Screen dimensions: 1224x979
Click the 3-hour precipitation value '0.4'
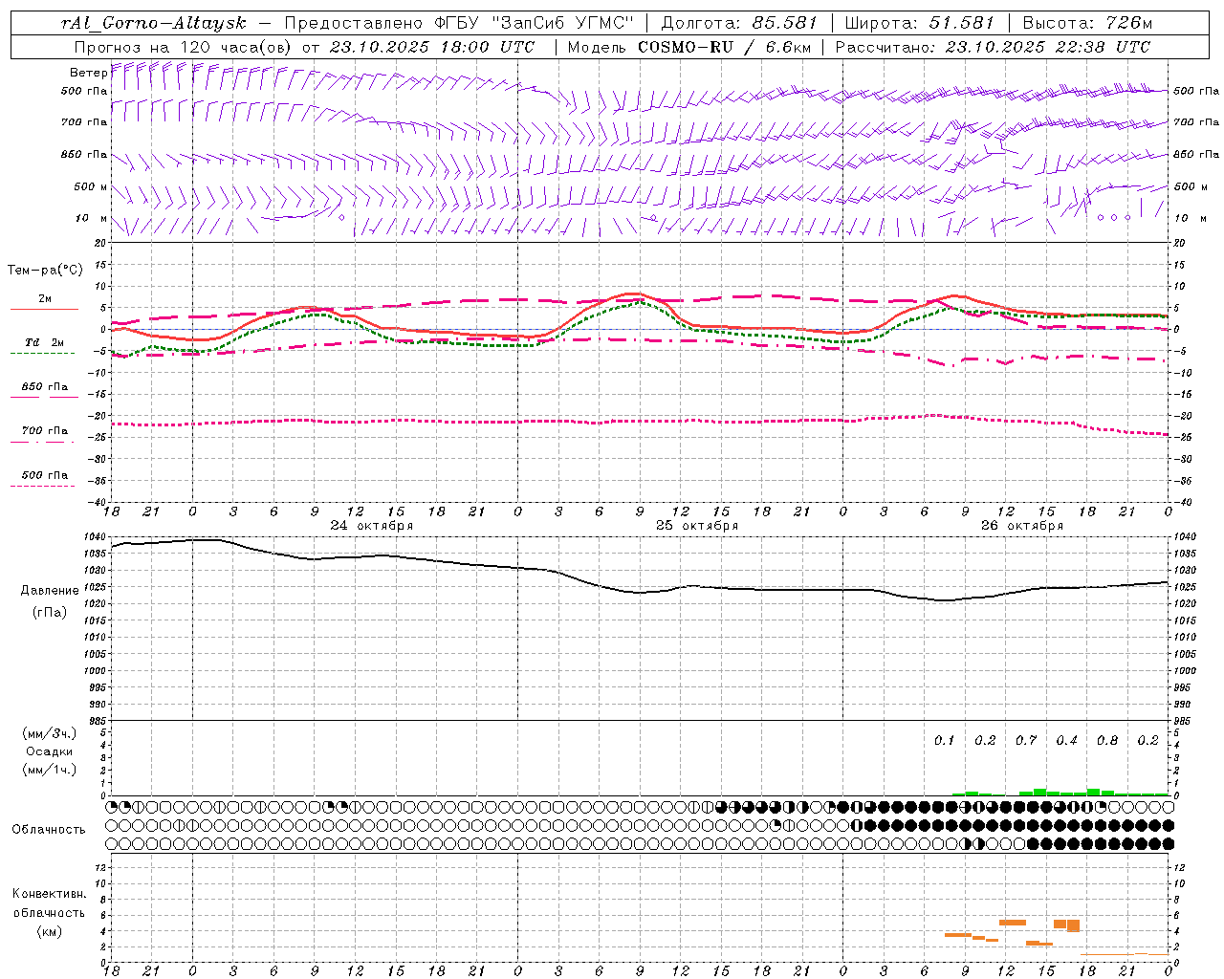tap(1067, 740)
